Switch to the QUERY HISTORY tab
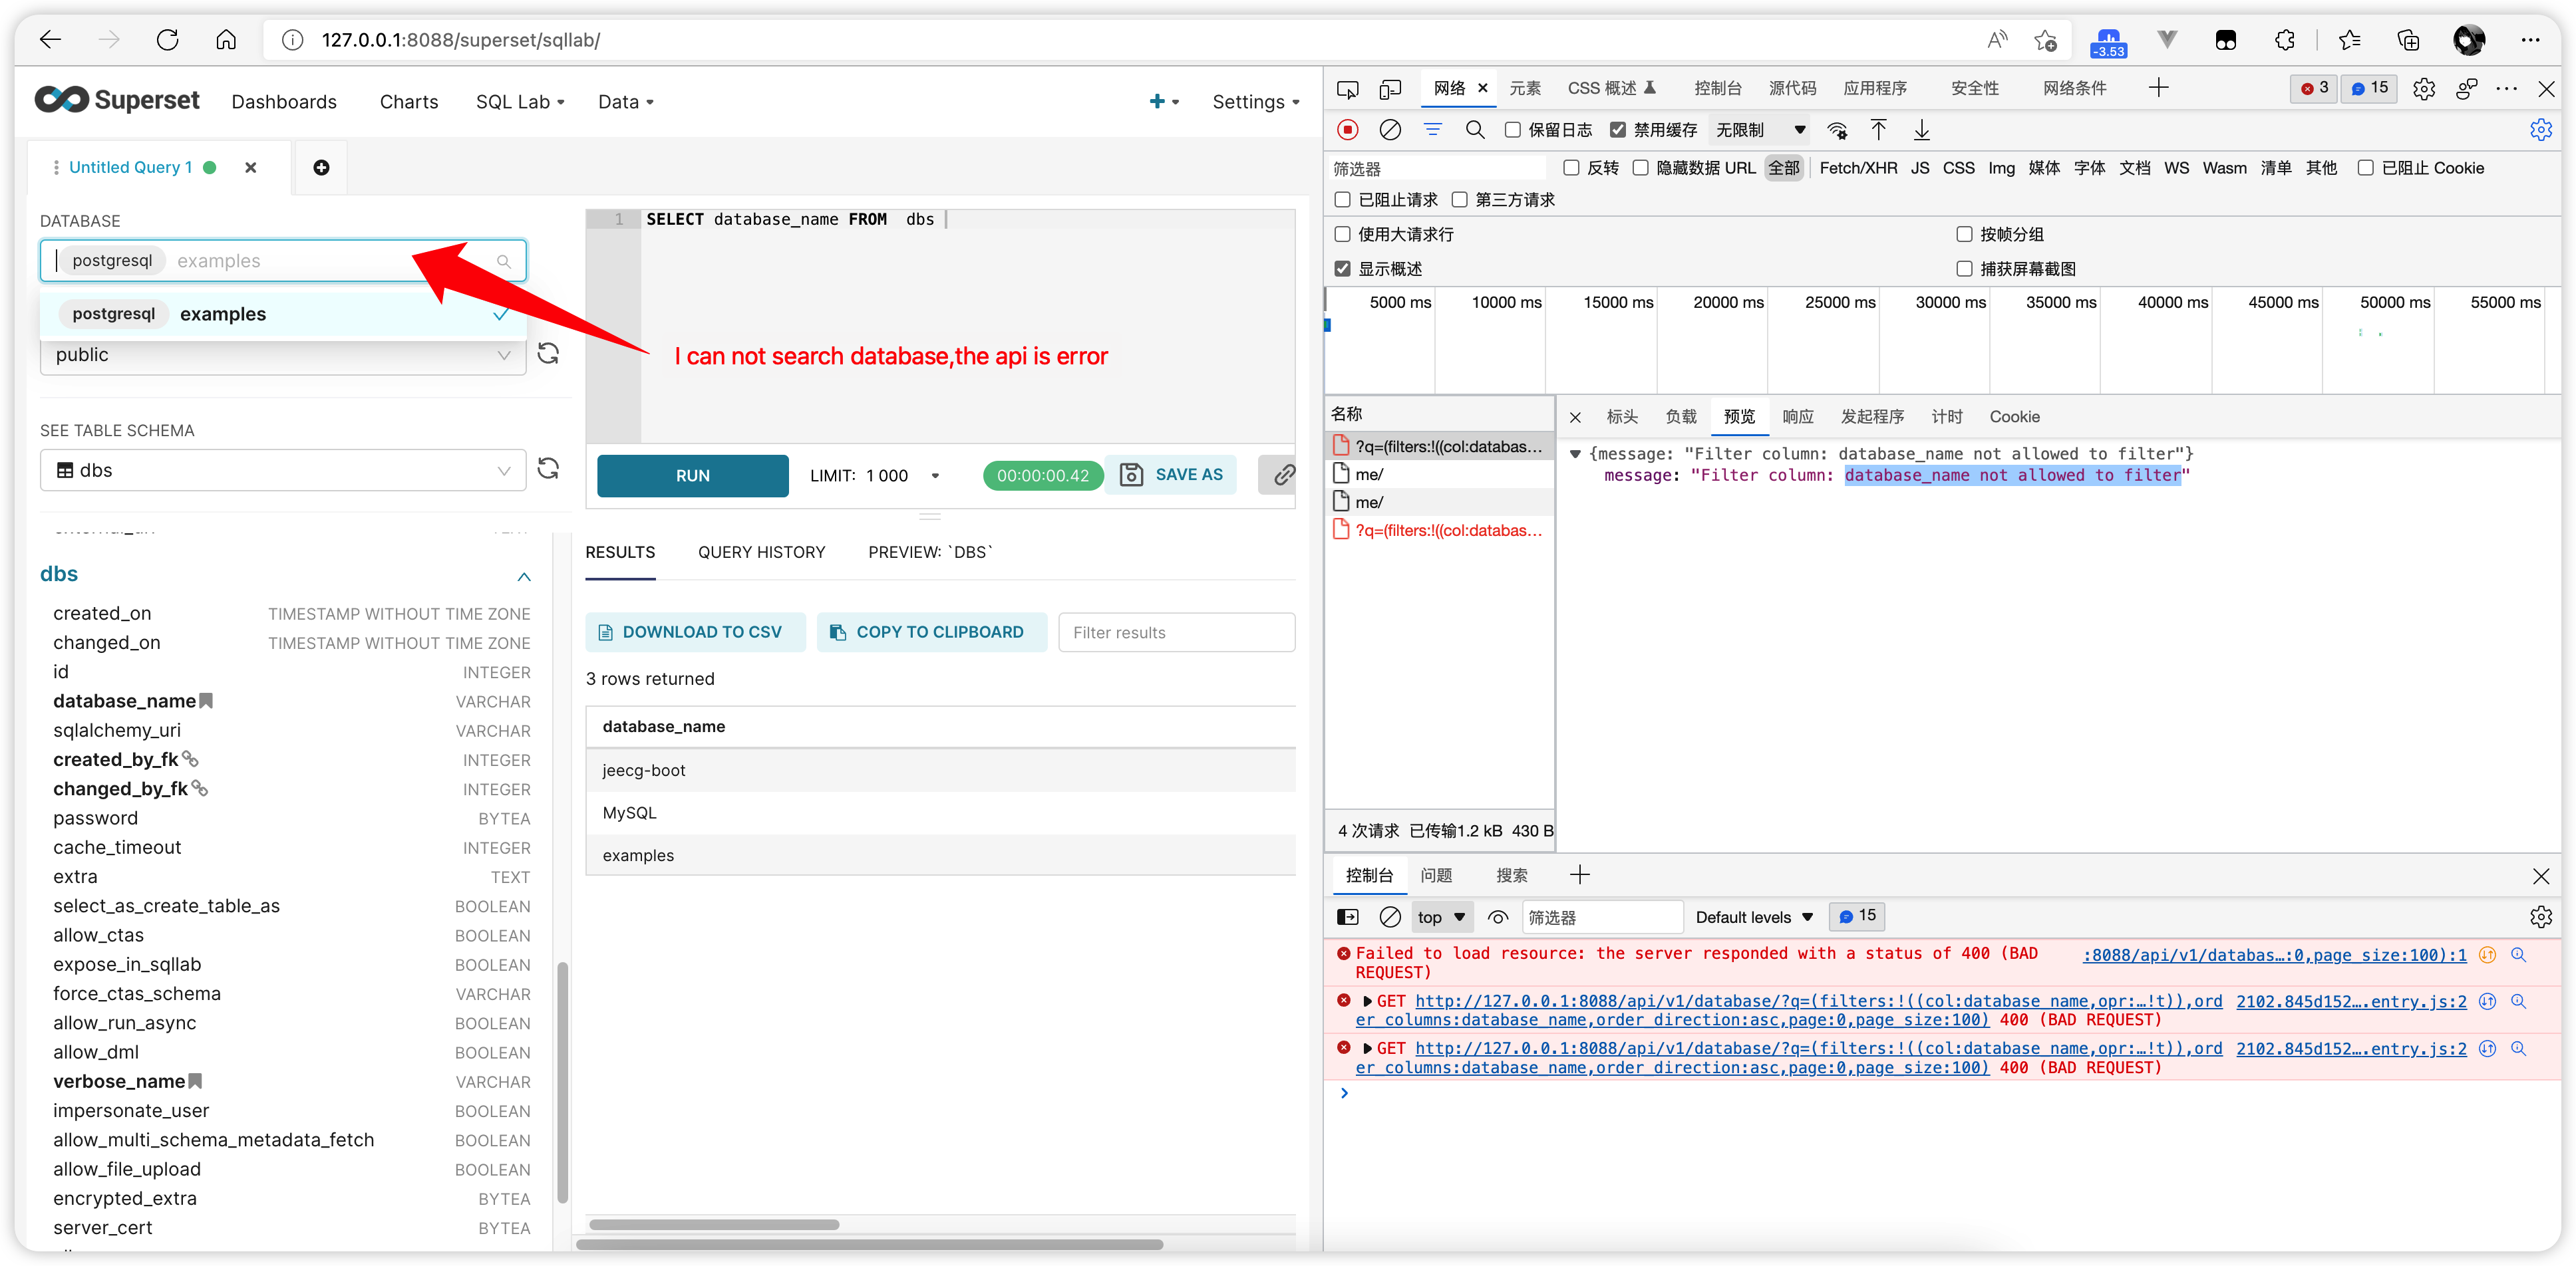The image size is (2576, 1266). click(761, 552)
